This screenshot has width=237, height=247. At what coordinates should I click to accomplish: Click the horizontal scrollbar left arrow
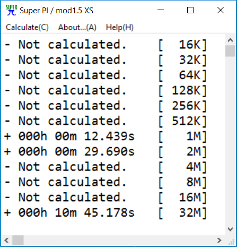point(6,240)
